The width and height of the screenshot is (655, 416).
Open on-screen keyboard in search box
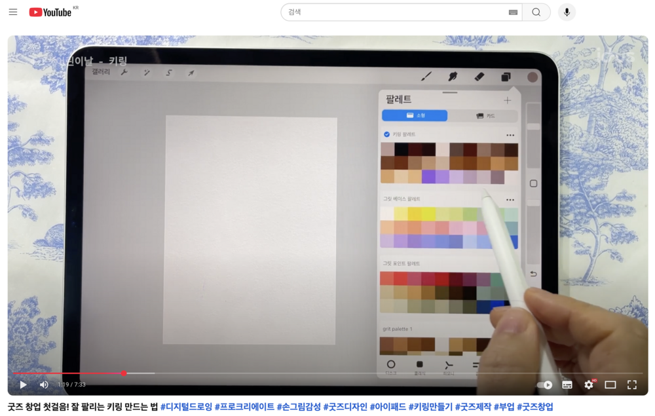point(513,12)
